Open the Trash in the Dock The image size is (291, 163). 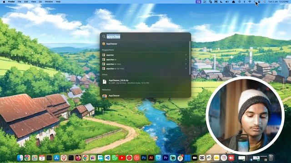point(271,158)
